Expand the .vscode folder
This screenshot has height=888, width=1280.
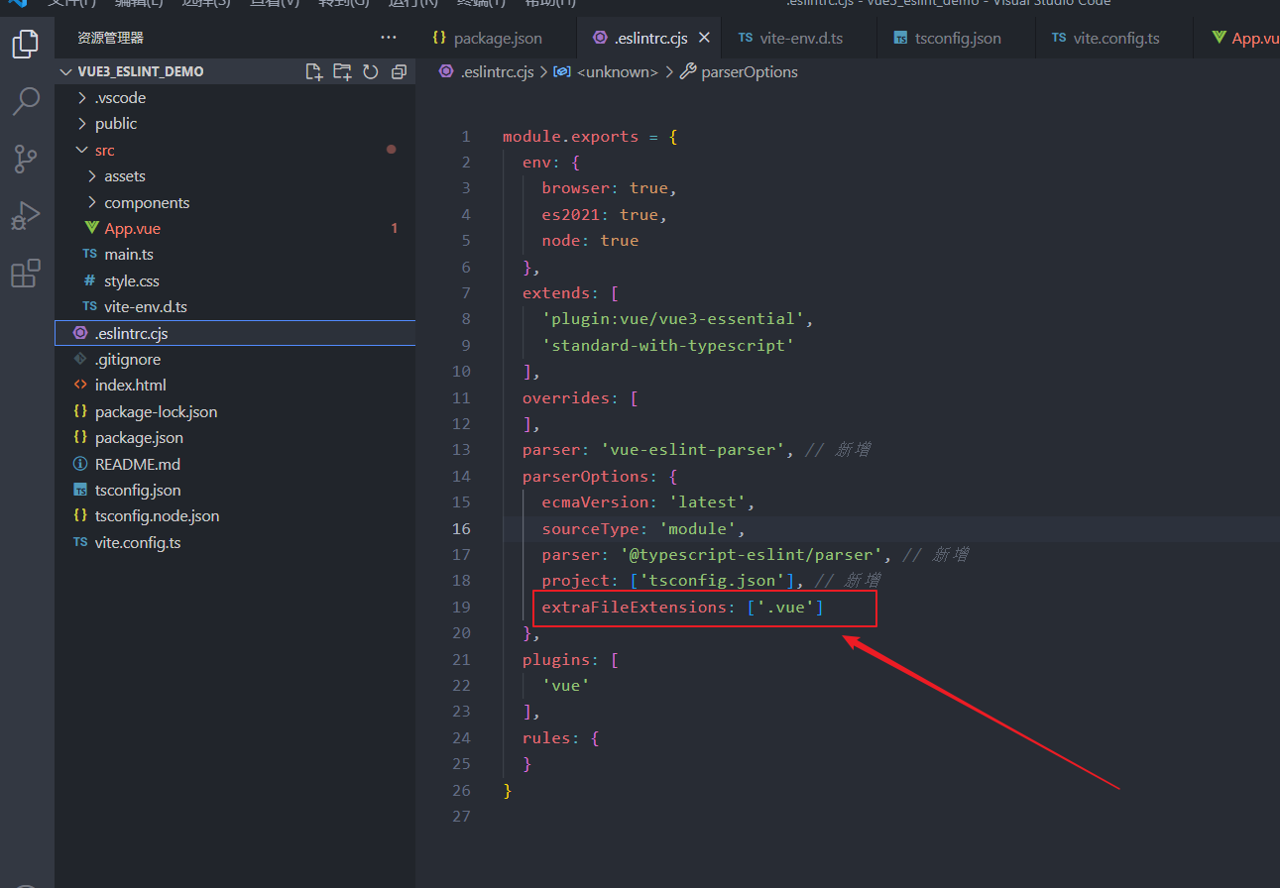point(235,97)
